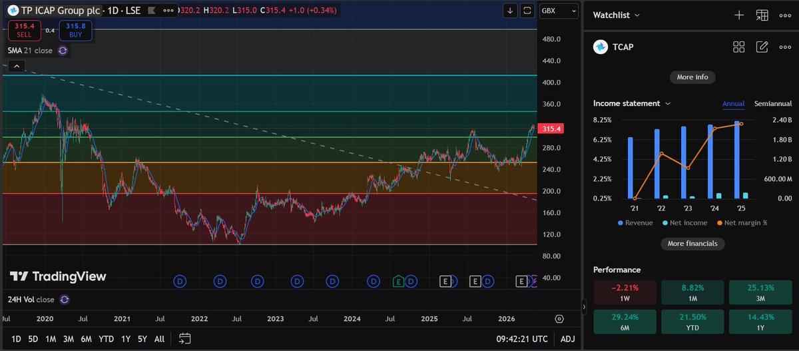Image resolution: width=799 pixels, height=351 pixels.
Task: Click the four-squares grid icon beside TCAP
Action: [738, 47]
